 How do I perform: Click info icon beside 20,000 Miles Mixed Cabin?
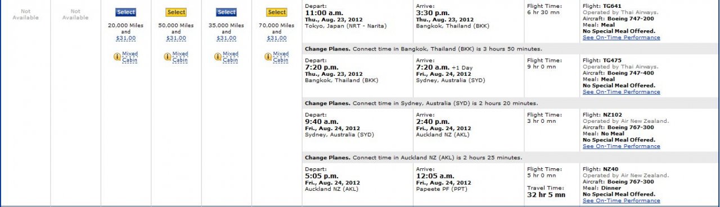pyautogui.click(x=118, y=57)
